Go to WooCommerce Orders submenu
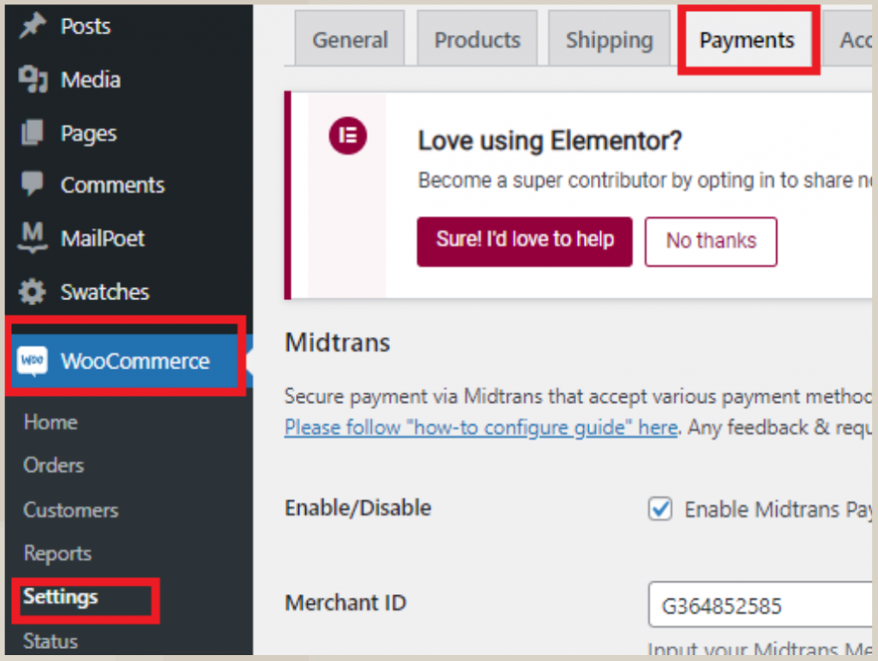Screen dimensions: 878x661 tap(53, 465)
